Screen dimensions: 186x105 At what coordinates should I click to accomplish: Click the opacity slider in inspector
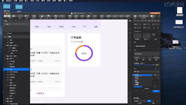pos(144,65)
